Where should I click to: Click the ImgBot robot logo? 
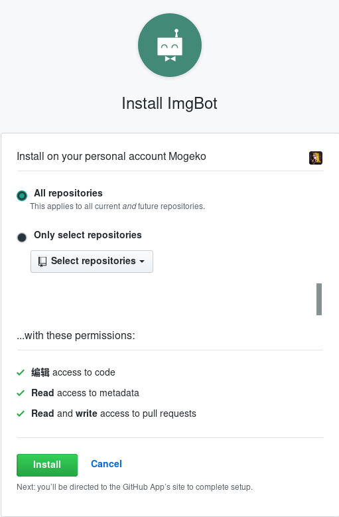pyautogui.click(x=170, y=45)
